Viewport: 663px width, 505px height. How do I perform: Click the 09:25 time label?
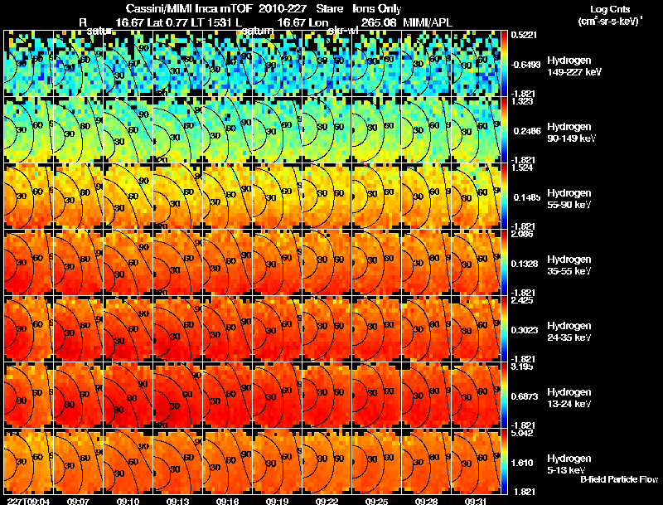coord(377,501)
